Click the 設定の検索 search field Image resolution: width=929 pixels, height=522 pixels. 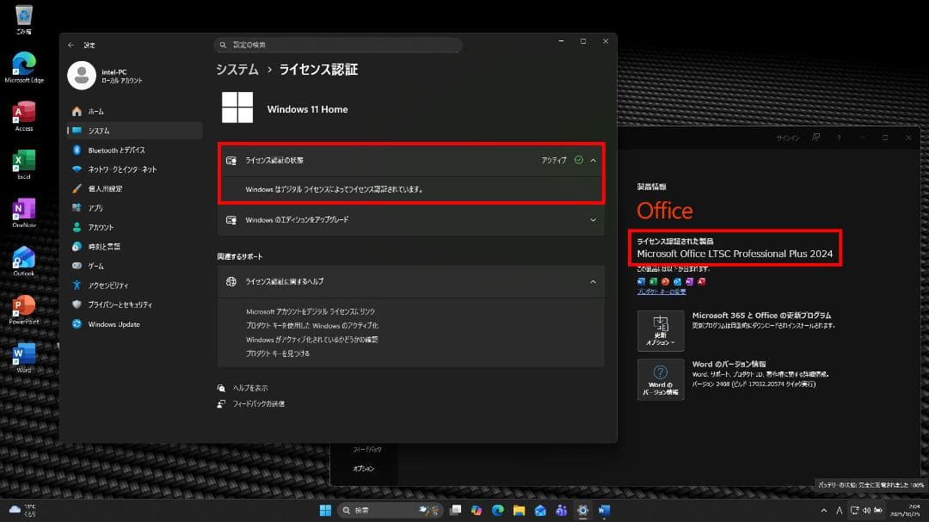[338, 44]
